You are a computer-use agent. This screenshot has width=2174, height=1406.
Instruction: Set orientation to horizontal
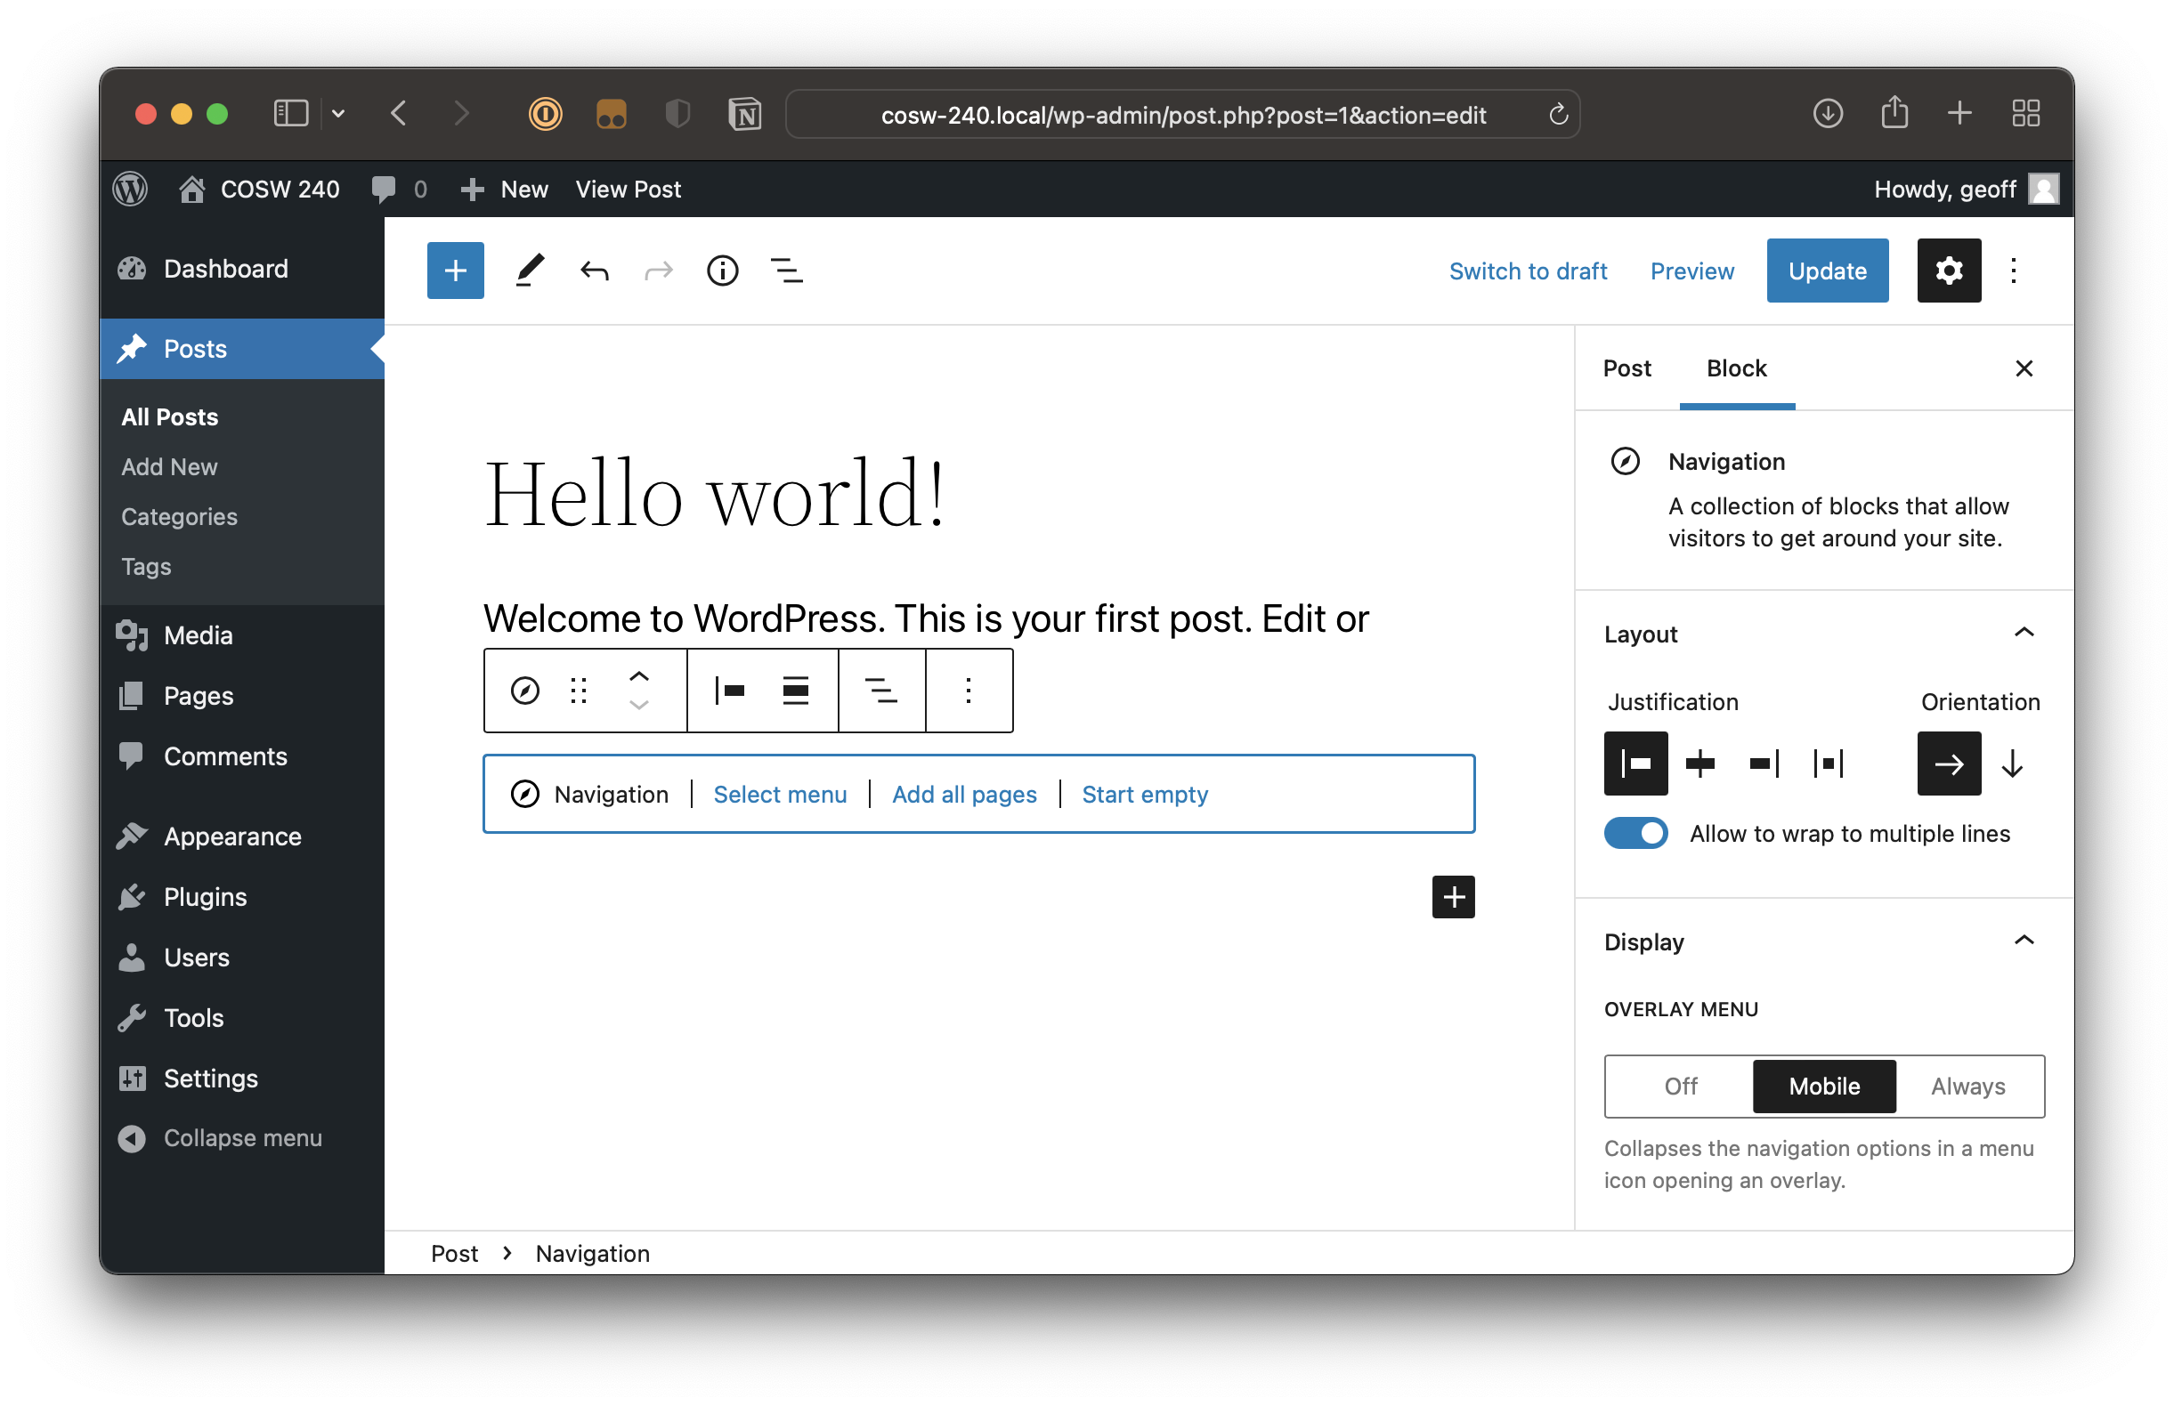1949,764
